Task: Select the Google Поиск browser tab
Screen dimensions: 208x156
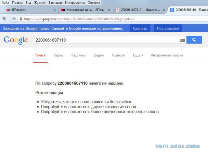Action: point(189,10)
